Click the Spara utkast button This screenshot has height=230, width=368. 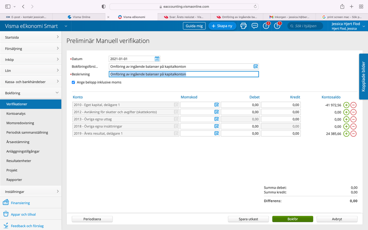pos(248,219)
